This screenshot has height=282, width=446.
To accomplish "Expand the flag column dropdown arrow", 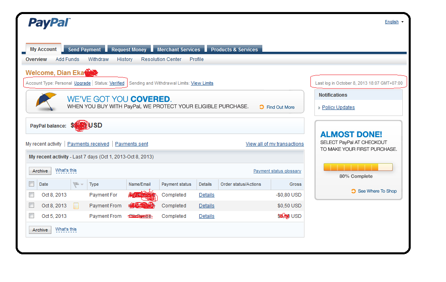I will click(82, 185).
